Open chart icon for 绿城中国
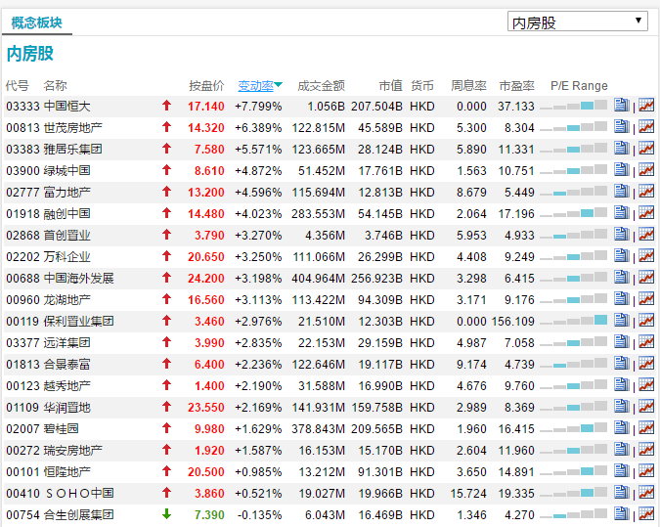This screenshot has height=527, width=660. coord(646,169)
